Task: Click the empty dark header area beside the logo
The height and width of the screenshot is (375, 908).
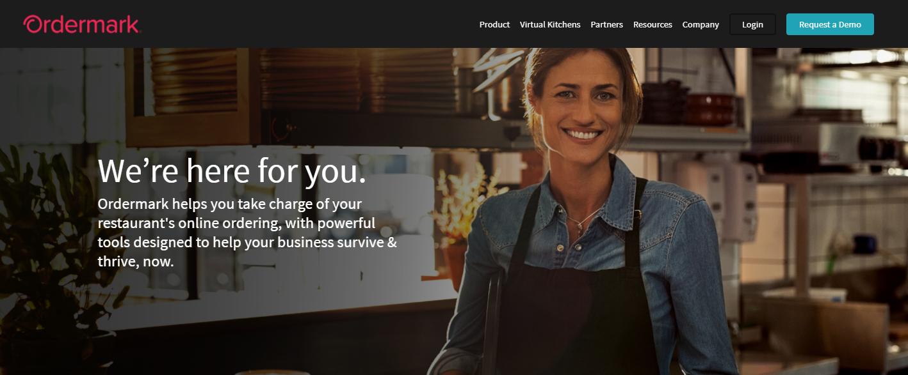Action: 307,24
